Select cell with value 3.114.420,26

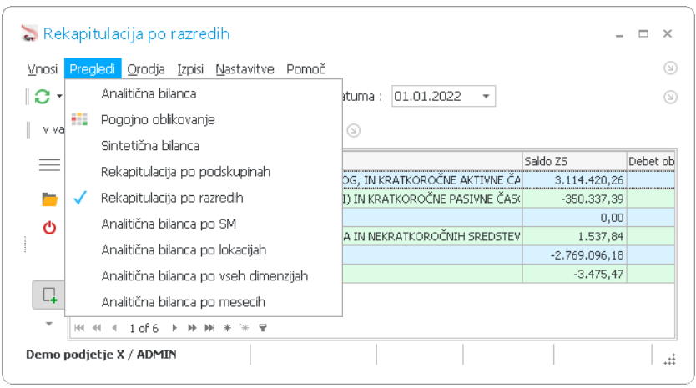click(574, 180)
